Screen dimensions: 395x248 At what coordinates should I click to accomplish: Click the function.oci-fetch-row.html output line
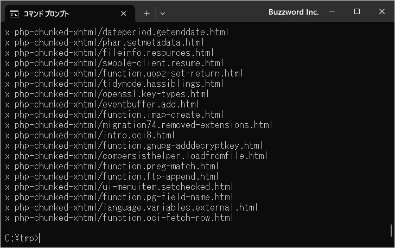119,218
